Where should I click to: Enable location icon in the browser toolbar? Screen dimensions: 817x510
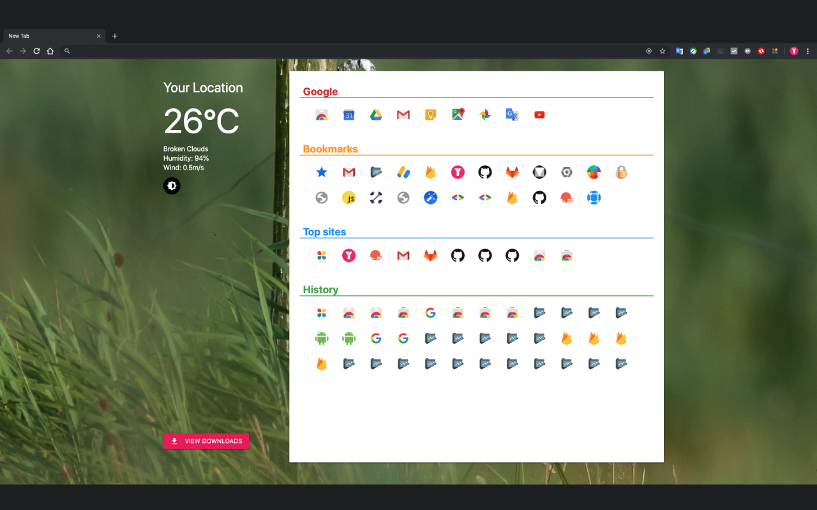[x=648, y=51]
